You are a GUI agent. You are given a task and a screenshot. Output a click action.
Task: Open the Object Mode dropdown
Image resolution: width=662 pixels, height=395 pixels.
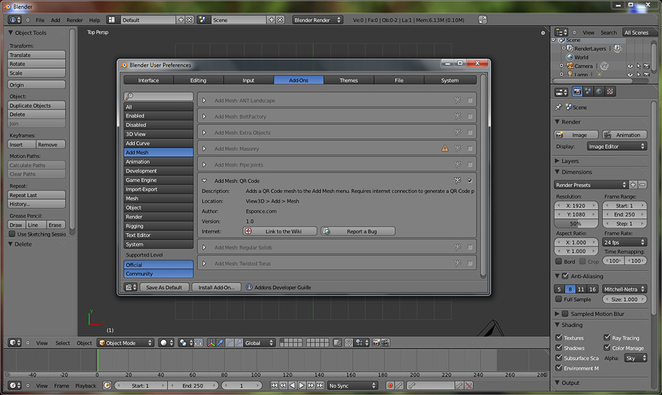pyautogui.click(x=125, y=343)
